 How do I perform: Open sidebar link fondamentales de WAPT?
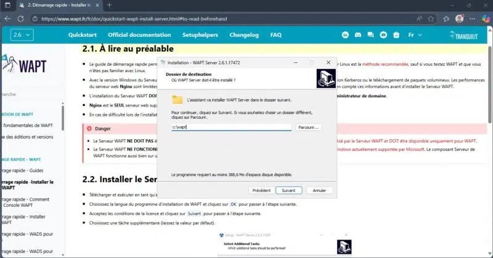[27, 125]
